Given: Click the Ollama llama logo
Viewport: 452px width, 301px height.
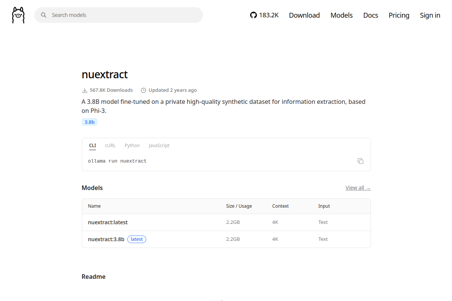Looking at the screenshot, I should (18, 15).
